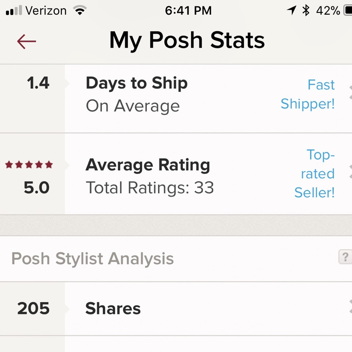Tap the back arrow icon
352x352 pixels.
[26, 42]
